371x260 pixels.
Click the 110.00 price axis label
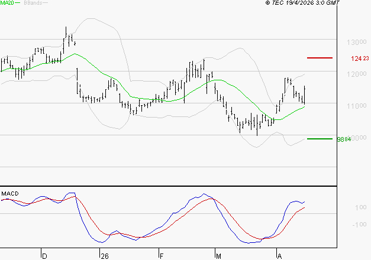click(357, 106)
